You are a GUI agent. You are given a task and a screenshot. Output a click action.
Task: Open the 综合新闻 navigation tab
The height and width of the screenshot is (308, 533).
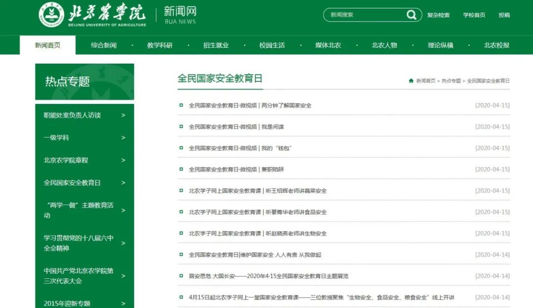tap(104, 45)
